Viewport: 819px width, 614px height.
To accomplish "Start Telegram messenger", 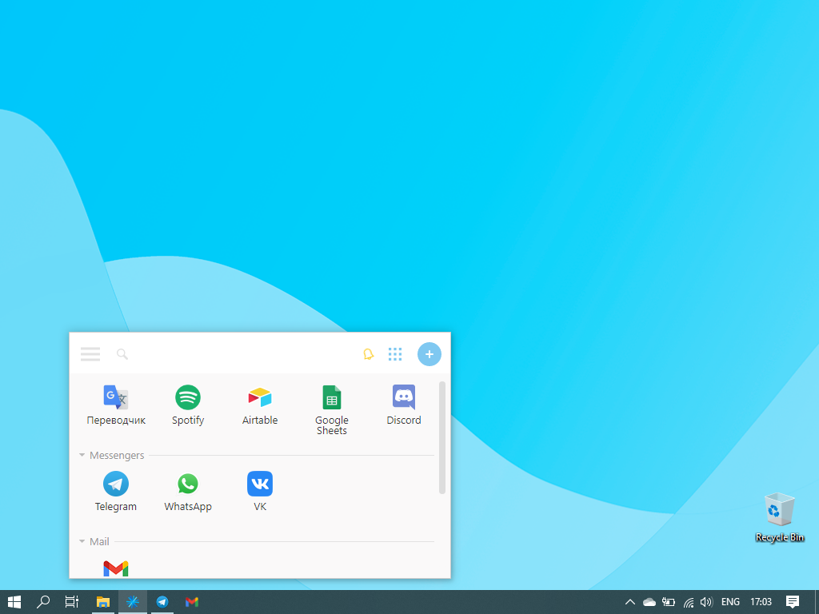I will click(115, 484).
